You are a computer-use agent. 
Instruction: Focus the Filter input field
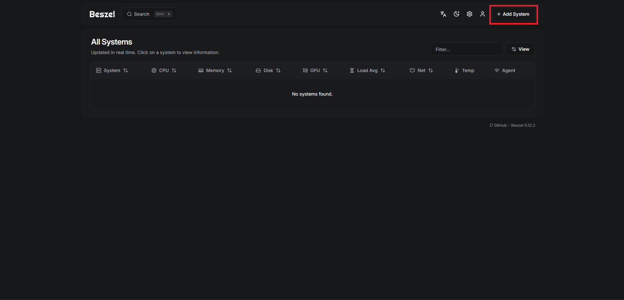(466, 49)
